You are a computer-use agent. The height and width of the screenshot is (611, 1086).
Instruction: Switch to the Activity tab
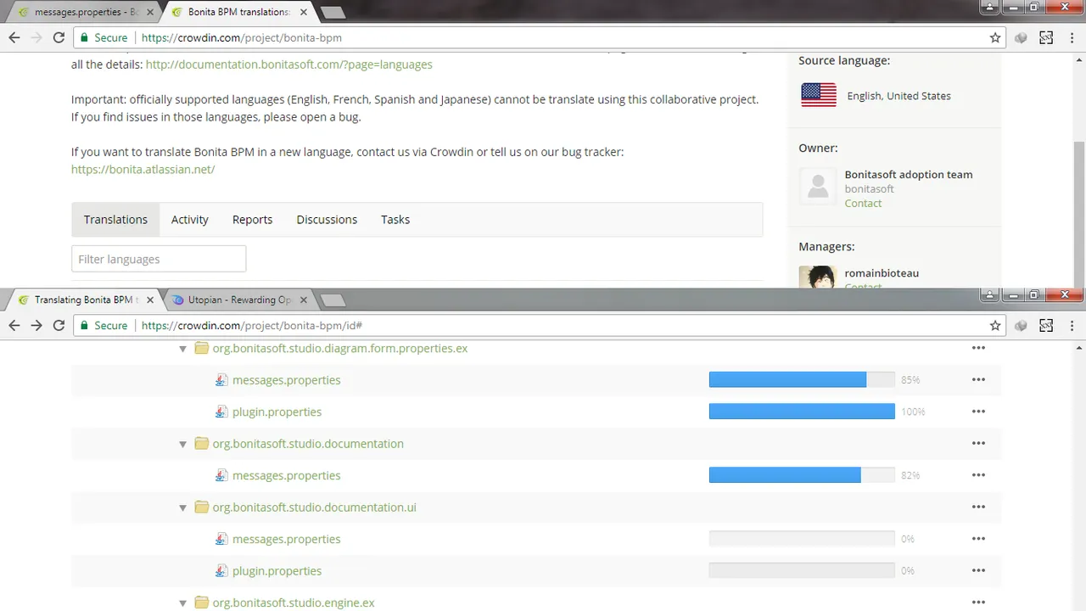(190, 219)
